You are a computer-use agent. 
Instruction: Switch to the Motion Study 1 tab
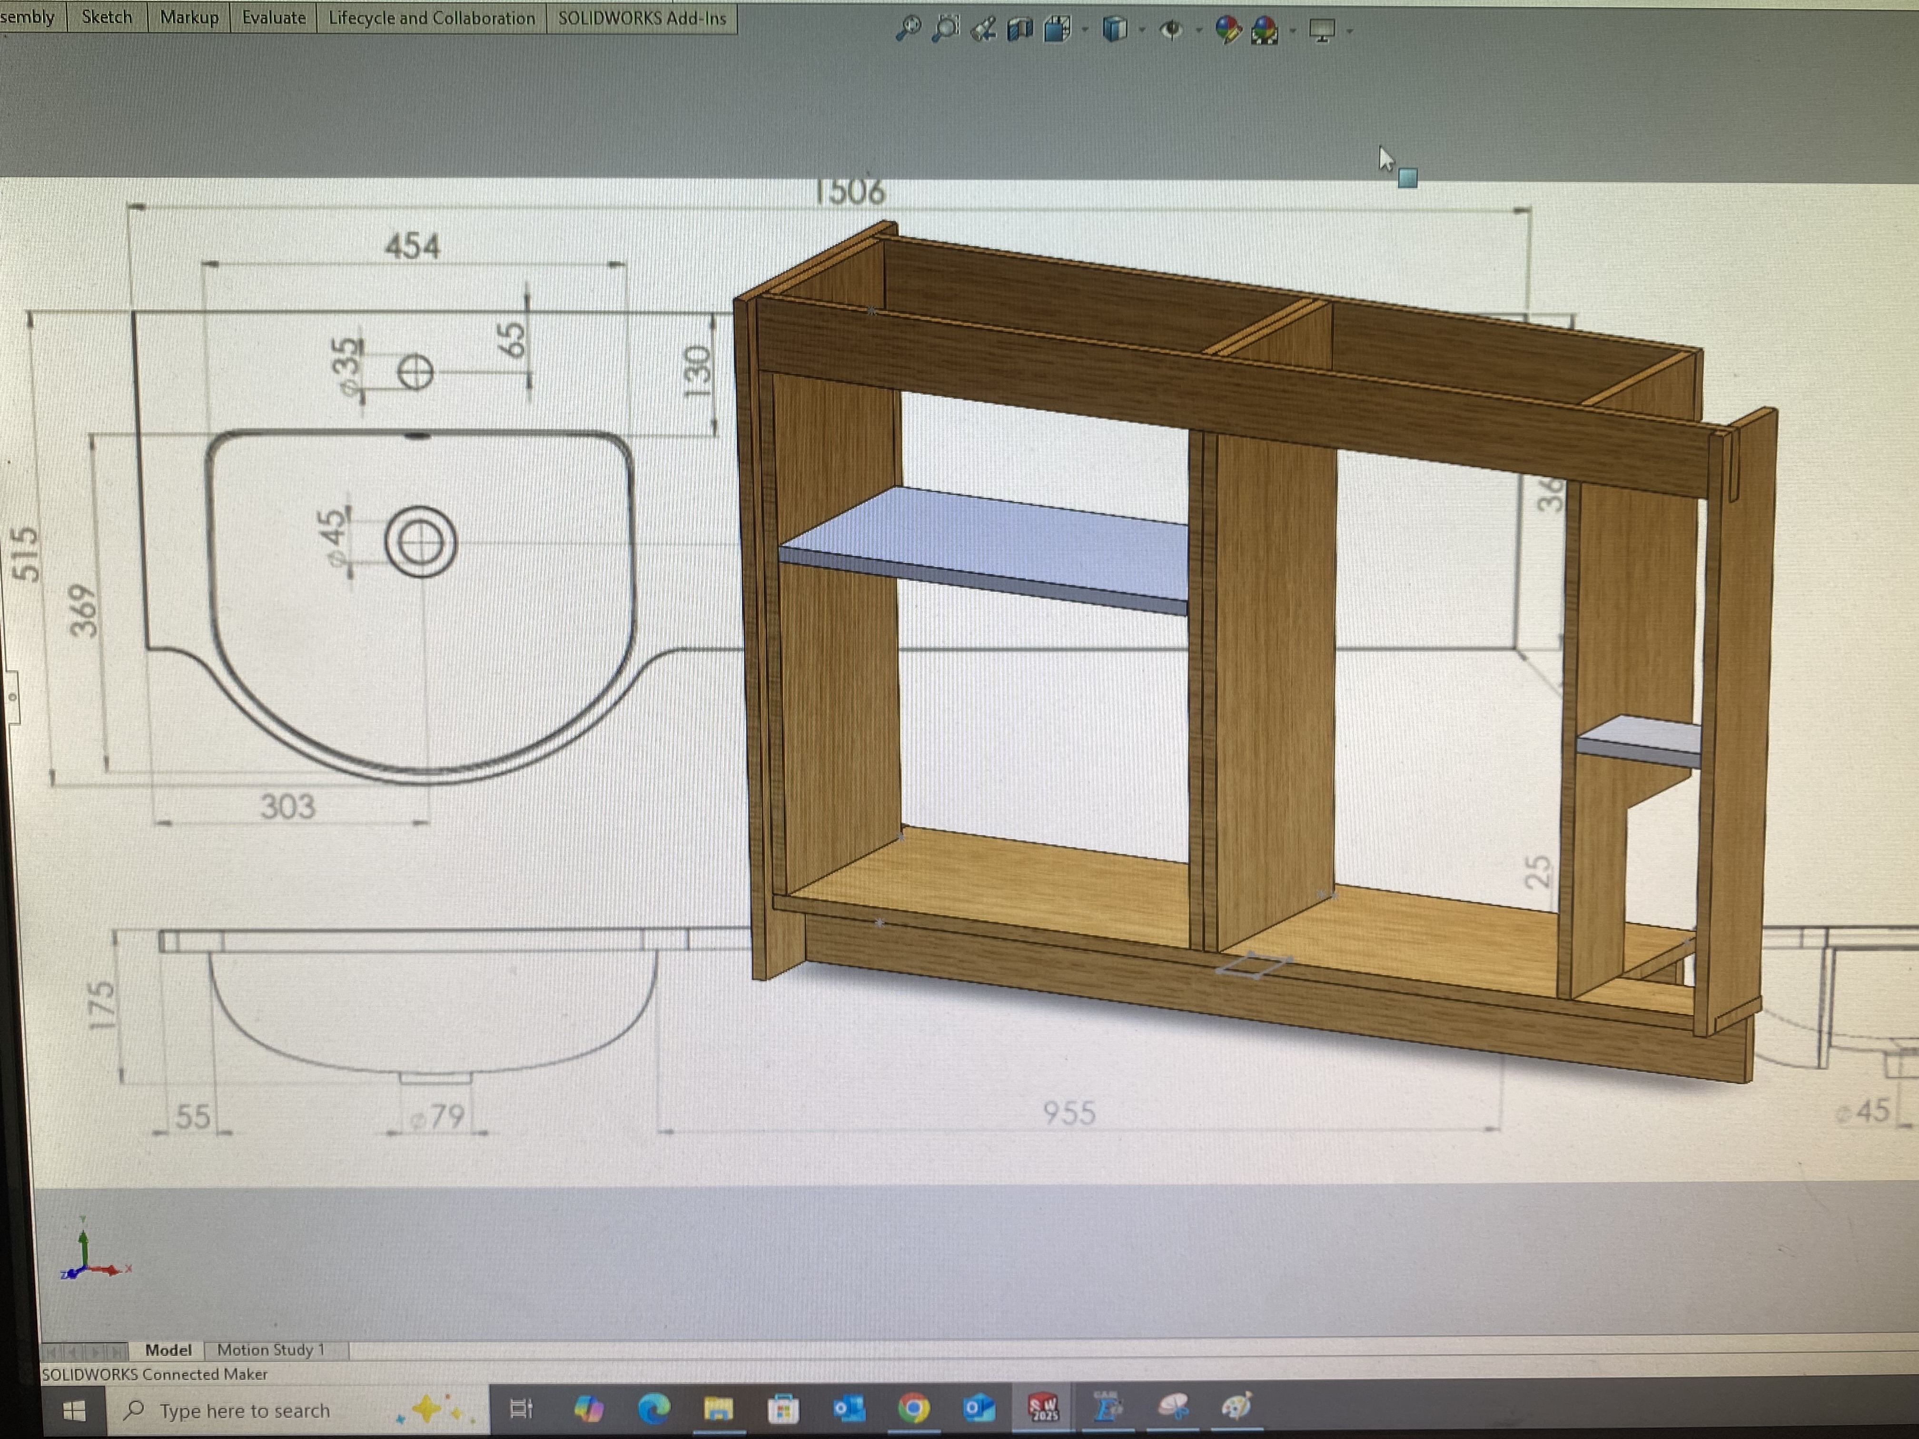click(271, 1349)
